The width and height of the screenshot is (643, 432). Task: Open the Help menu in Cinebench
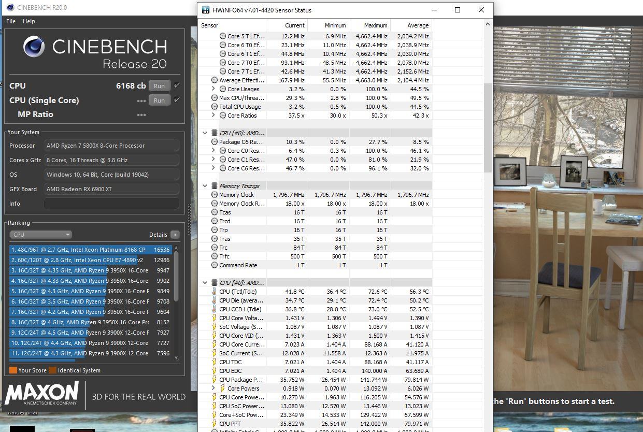pos(29,21)
